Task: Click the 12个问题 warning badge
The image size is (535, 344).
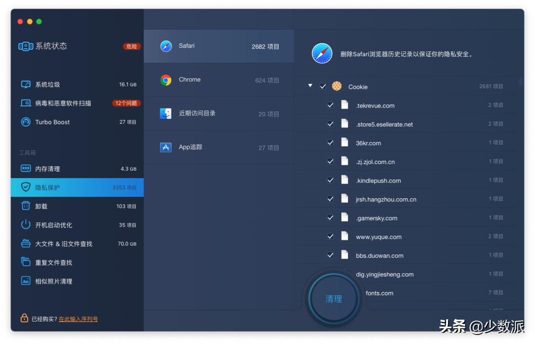Action: [x=126, y=103]
